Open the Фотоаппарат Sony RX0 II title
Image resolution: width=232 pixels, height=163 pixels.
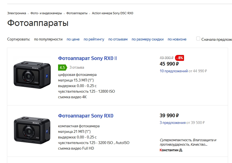coord(87,58)
